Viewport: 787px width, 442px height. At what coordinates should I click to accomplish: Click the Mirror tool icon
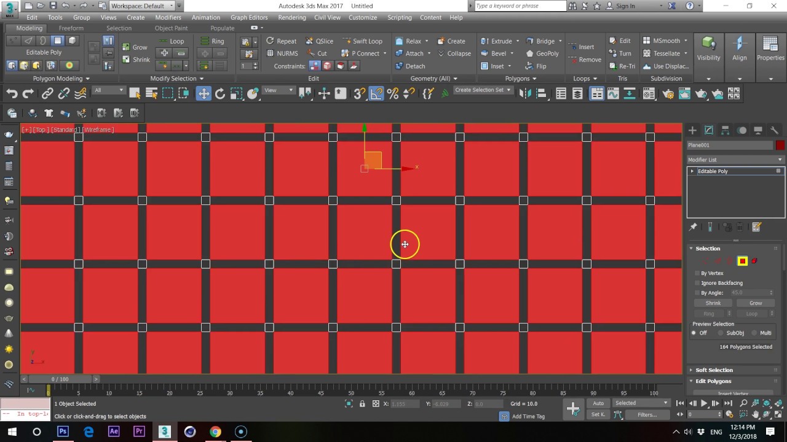click(x=525, y=93)
